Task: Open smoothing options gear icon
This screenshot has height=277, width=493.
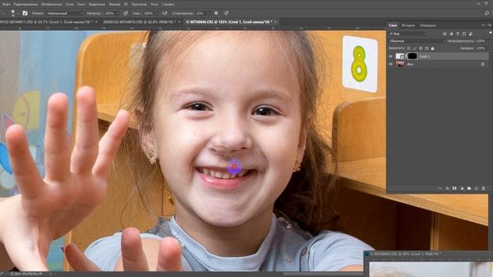Action: click(x=216, y=13)
